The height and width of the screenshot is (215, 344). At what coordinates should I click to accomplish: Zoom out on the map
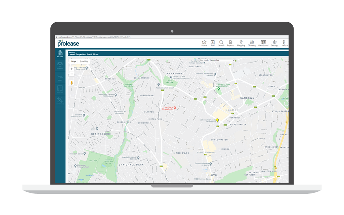pyautogui.click(x=72, y=74)
